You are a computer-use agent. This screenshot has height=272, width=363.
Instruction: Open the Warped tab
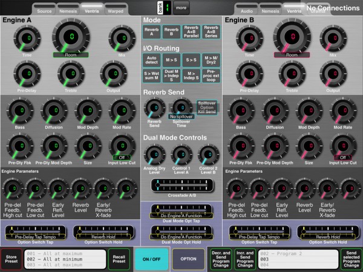pos(116,10)
